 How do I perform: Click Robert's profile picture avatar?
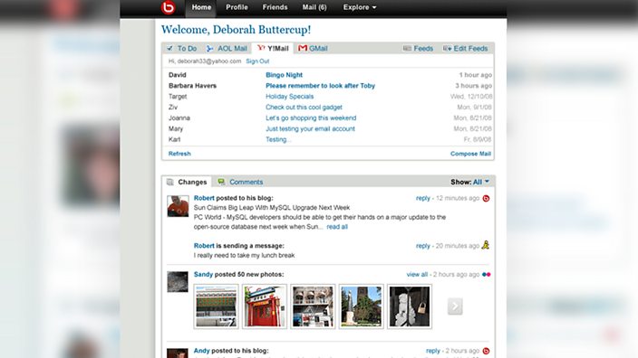tap(178, 206)
